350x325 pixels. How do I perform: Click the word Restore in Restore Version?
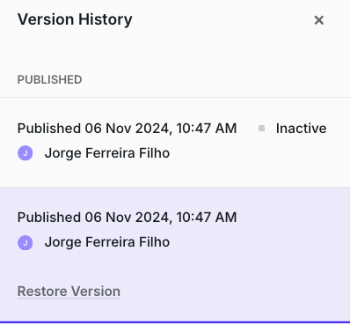pos(42,292)
